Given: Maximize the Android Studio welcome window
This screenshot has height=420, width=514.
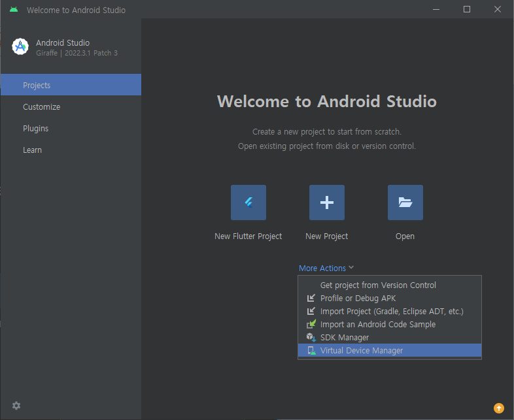Looking at the screenshot, I should (467, 10).
